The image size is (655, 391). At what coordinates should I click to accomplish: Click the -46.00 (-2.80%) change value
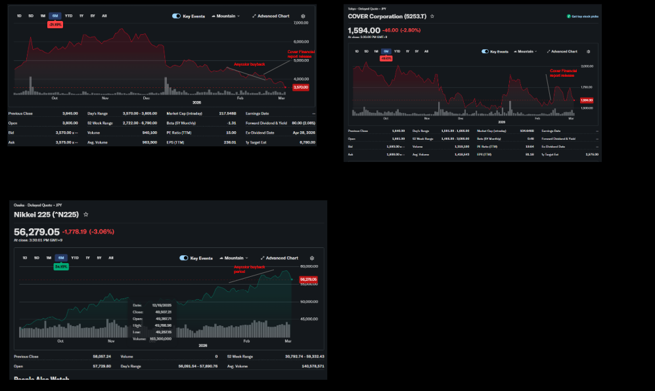tap(401, 30)
